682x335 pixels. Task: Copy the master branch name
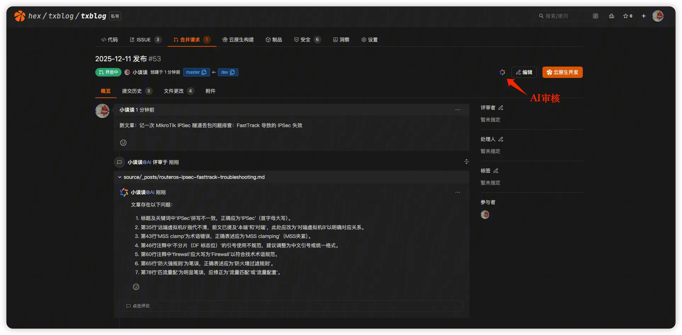tap(204, 72)
